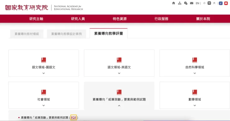
Task: Expand 語文領域-英語文 chevron
Action: (x=119, y=73)
